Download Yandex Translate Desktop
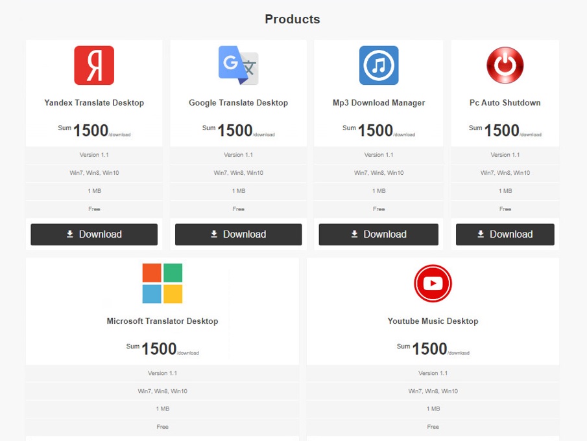This screenshot has height=441, width=587. pos(94,234)
